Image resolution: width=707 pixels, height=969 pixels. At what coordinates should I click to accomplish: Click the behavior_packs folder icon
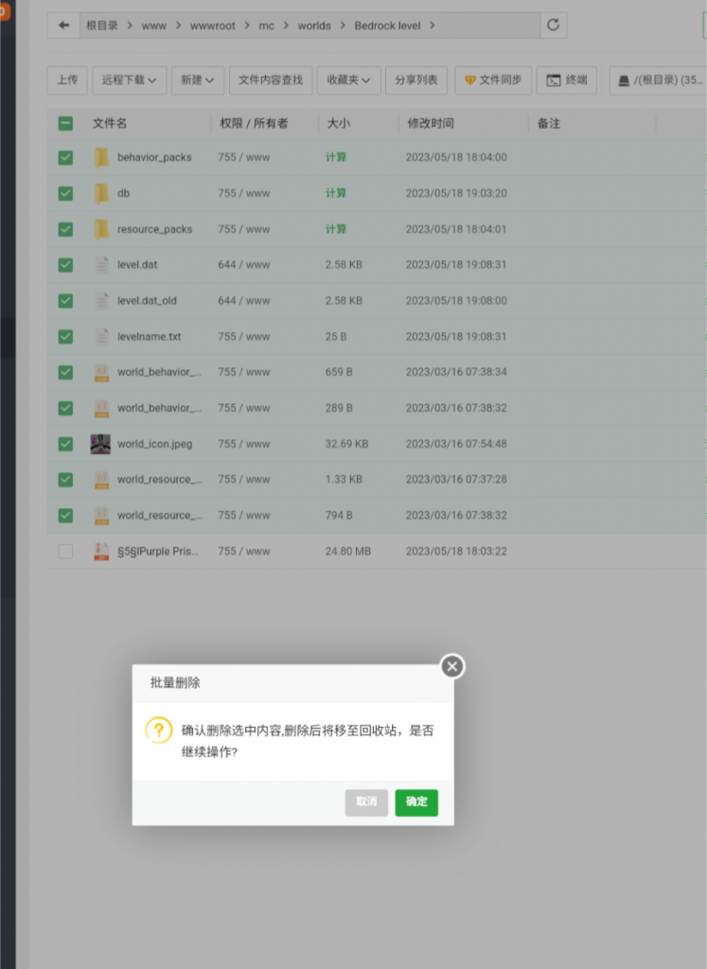(x=101, y=158)
